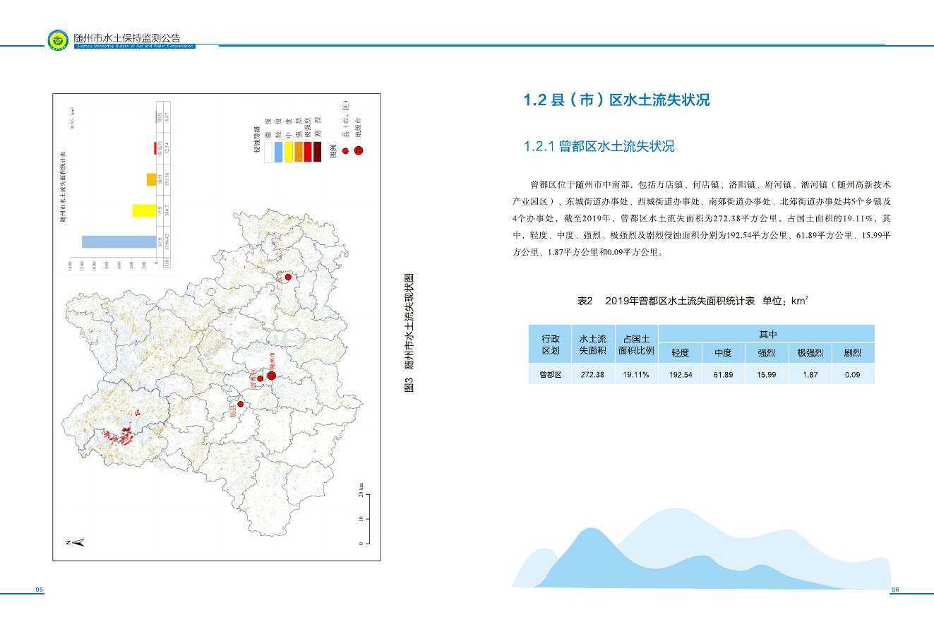Click the map scale bar labeled 20 km
Viewport: 934px width, 634px height.
pos(365,519)
